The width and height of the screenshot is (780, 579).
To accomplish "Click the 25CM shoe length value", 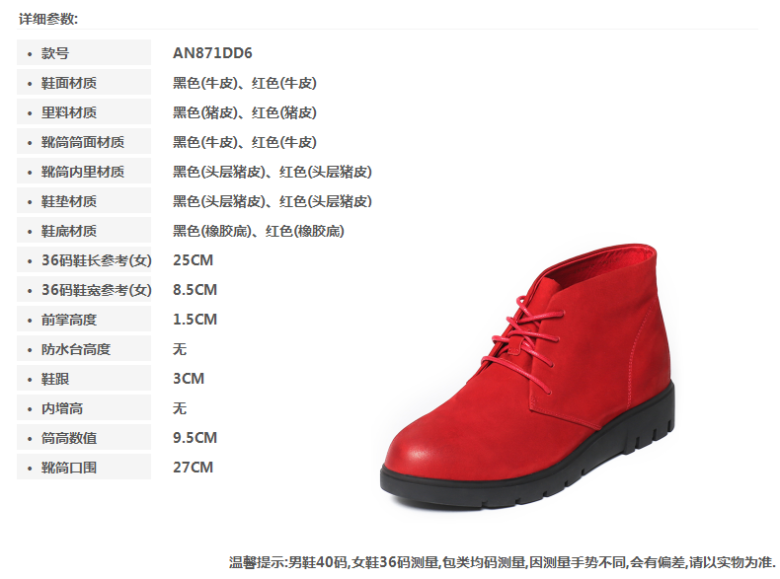I will (x=193, y=260).
